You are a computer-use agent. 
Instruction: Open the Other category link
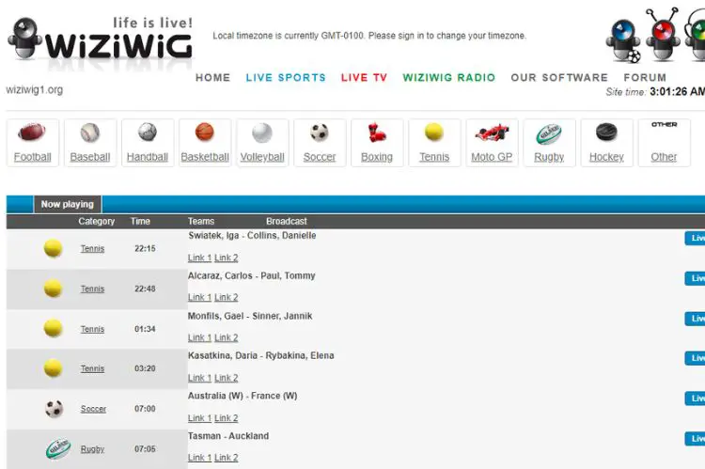(664, 157)
